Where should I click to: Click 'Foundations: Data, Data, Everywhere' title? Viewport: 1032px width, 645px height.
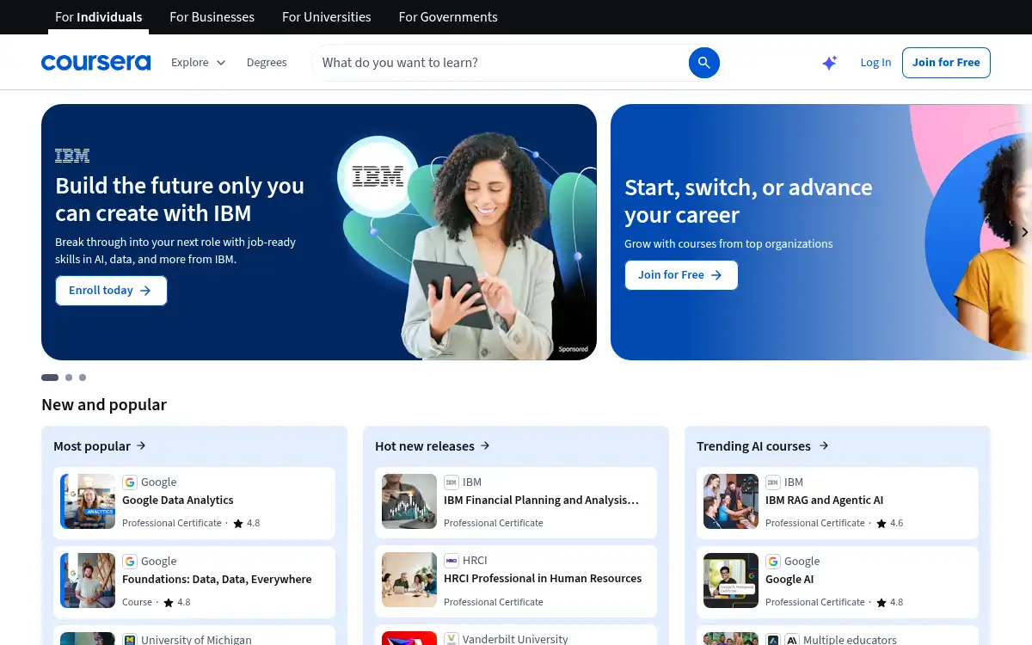pyautogui.click(x=217, y=580)
